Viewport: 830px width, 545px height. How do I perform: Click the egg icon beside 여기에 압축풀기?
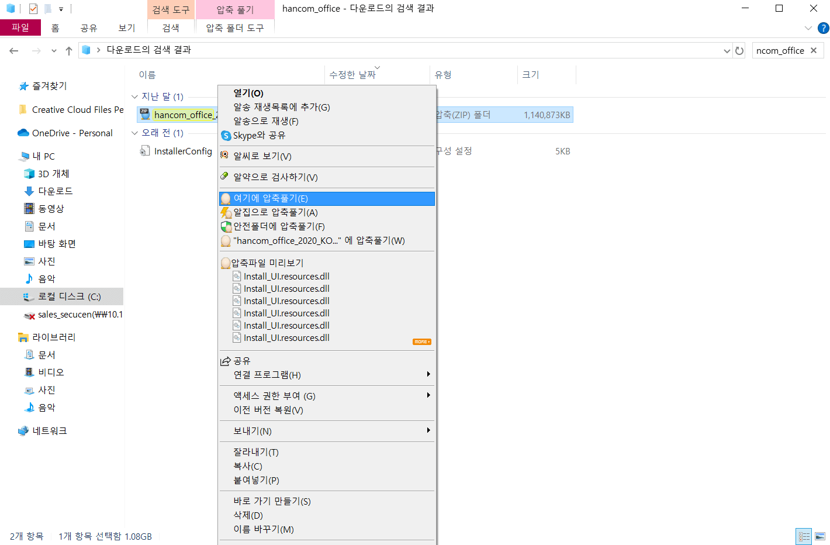tap(226, 199)
